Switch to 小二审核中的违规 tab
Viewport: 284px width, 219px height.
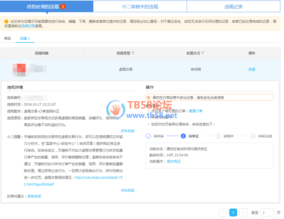tap(140, 7)
